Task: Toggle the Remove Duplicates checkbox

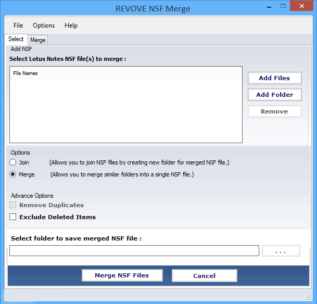Action: click(12, 205)
